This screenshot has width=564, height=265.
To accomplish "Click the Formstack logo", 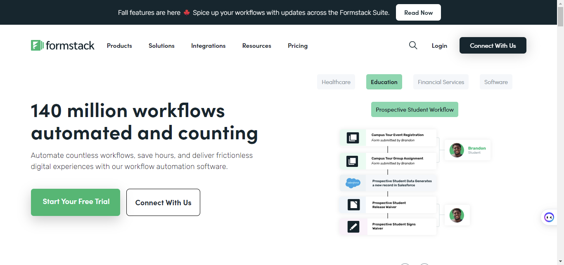I will coord(63,45).
